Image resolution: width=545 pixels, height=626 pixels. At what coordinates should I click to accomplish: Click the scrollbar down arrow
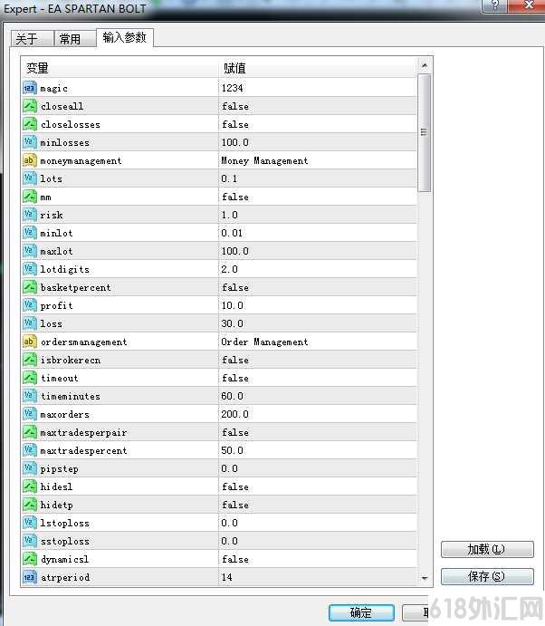point(425,578)
